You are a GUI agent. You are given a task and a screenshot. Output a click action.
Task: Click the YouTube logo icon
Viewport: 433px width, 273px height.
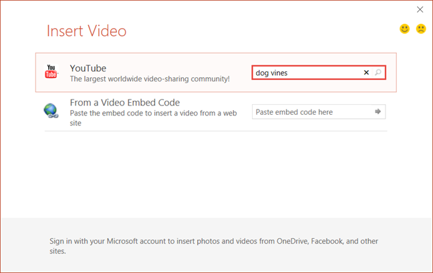[x=51, y=71]
